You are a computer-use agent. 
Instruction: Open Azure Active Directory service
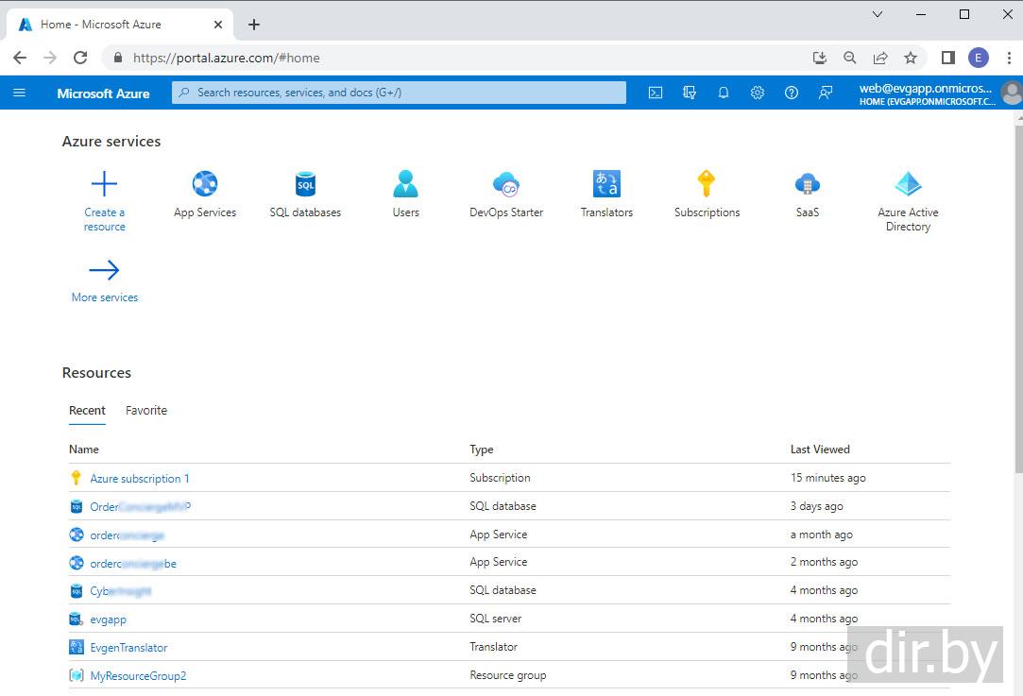pos(908,183)
